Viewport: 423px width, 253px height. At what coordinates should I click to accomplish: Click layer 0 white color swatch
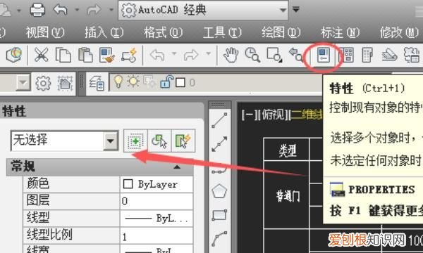pyautogui.click(x=180, y=83)
